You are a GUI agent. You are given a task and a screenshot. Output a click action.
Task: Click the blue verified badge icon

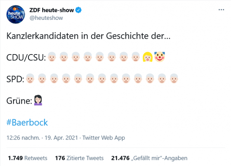(78, 10)
